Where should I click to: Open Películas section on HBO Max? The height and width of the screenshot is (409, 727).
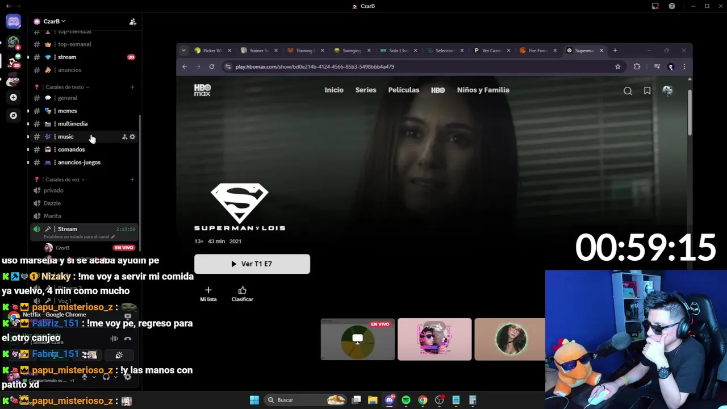pyautogui.click(x=403, y=90)
